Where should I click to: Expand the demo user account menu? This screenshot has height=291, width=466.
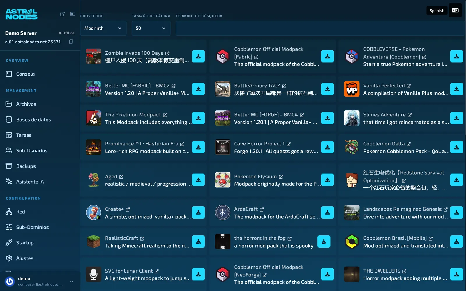coord(72,281)
